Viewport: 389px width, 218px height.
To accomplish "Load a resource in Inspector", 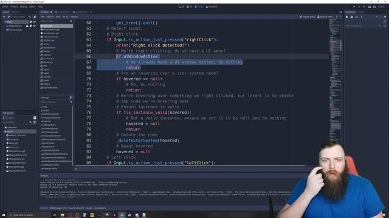I will pos(352,17).
